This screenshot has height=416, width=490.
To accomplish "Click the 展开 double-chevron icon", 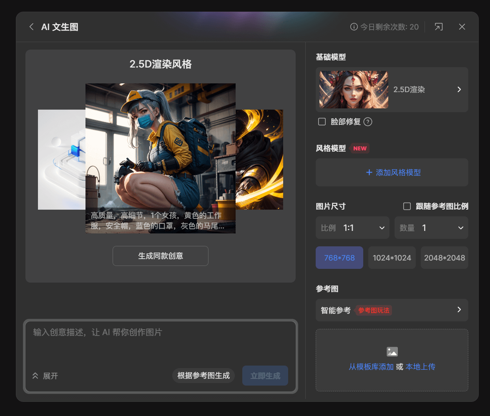I will click(x=35, y=376).
